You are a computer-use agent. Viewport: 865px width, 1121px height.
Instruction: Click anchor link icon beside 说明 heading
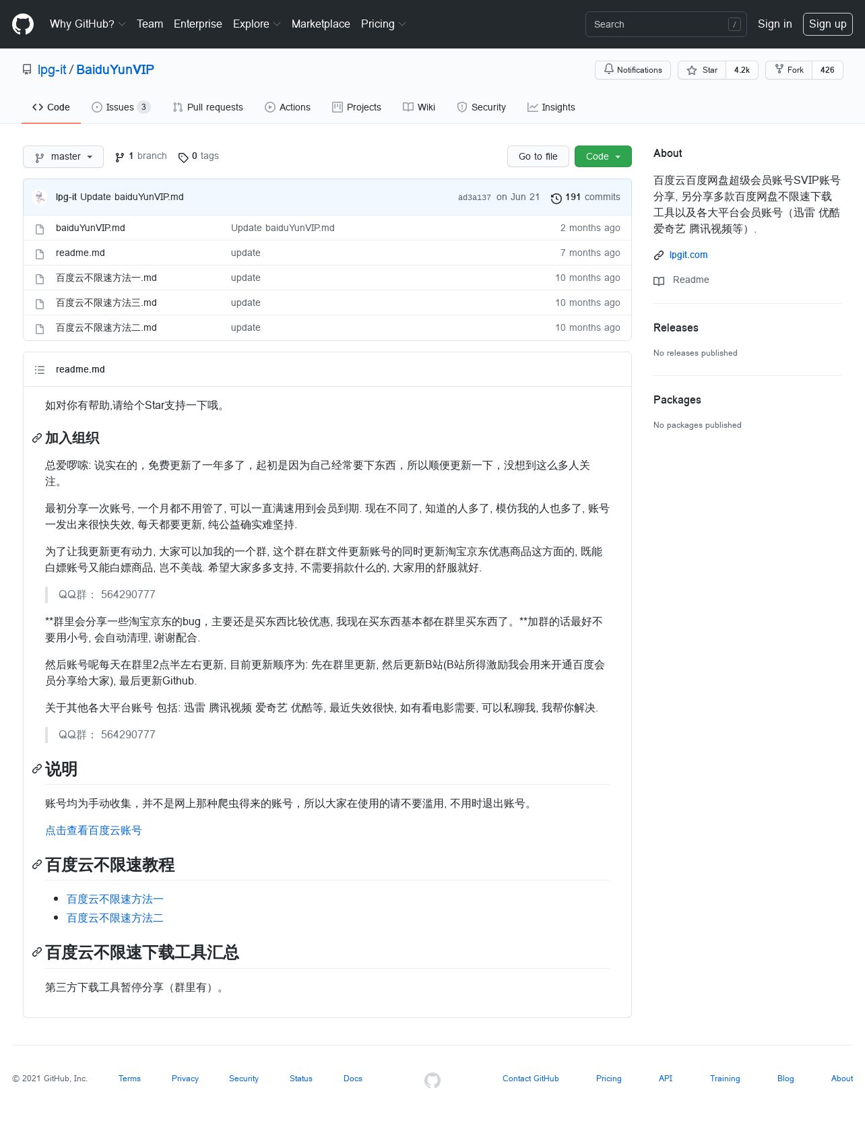point(37,769)
